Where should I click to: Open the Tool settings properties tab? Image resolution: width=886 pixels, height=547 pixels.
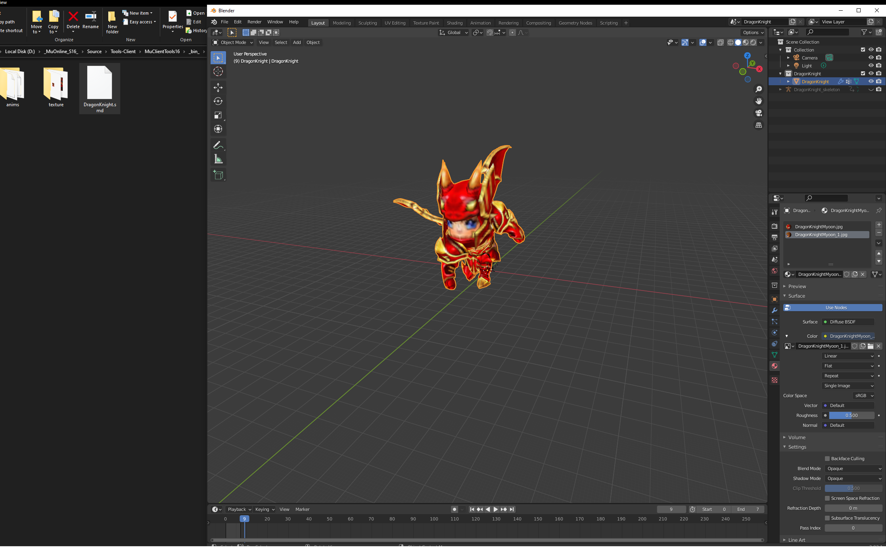775,212
